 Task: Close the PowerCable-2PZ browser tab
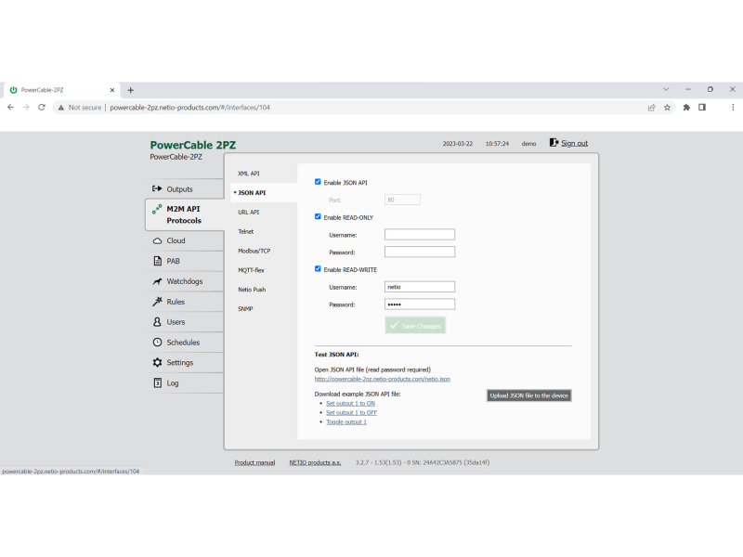(112, 90)
